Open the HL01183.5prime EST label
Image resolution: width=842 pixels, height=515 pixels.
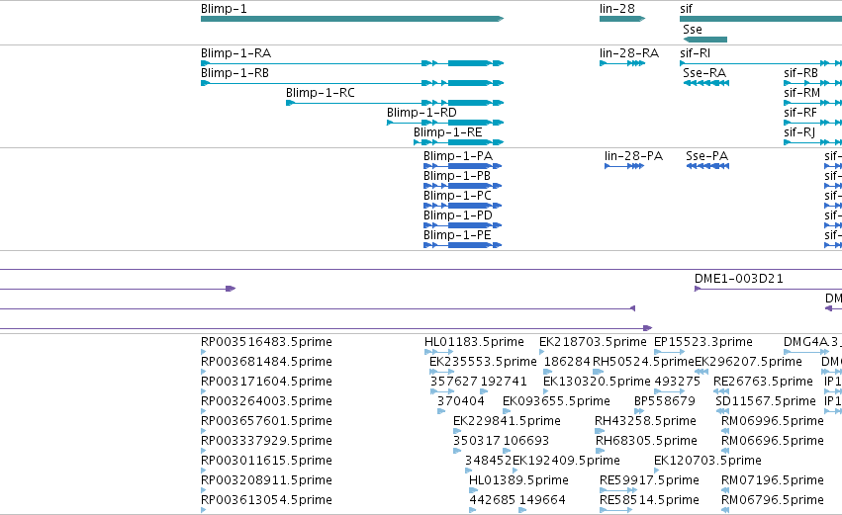click(474, 342)
